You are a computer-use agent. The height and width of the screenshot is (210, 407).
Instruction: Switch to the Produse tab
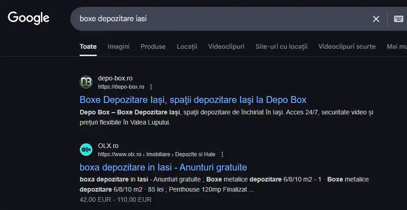(153, 46)
